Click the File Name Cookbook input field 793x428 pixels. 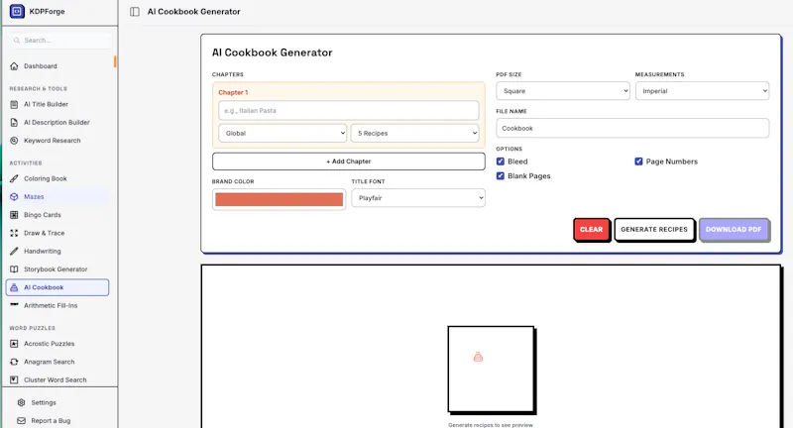tap(632, 128)
